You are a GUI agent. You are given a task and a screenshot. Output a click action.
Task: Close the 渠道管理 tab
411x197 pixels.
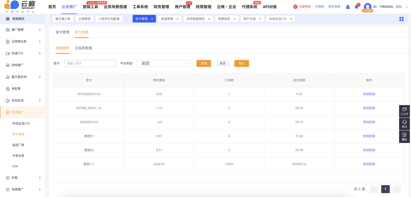pos(178,19)
